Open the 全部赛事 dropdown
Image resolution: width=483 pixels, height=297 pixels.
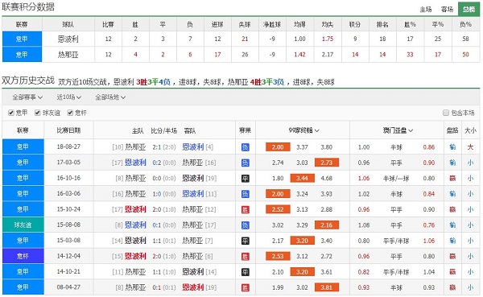27,97
